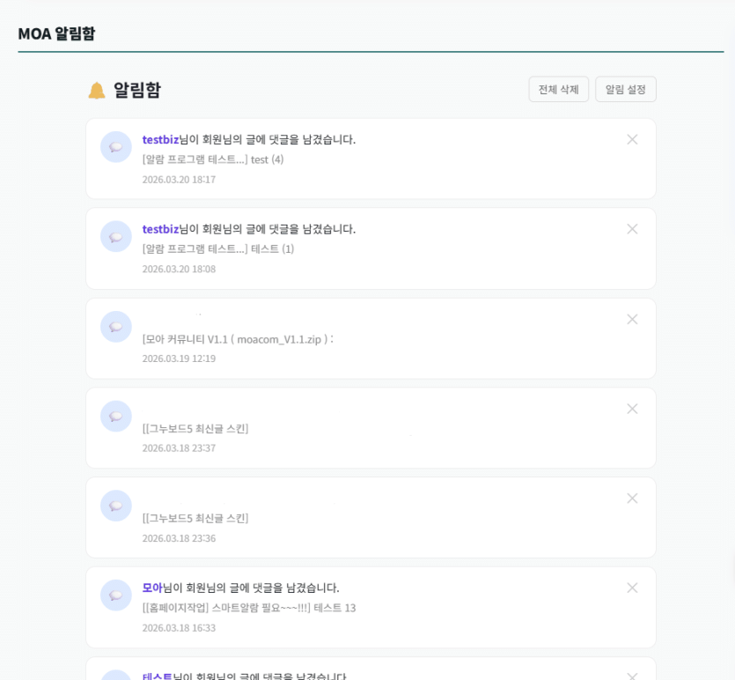The image size is (735, 680).
Task: Click 전체 삭제 to delete all notifications
Action: coord(558,89)
